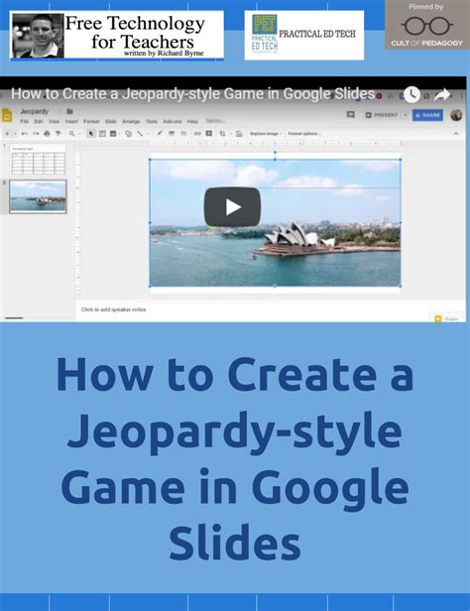Open the Insert menu

(71, 122)
